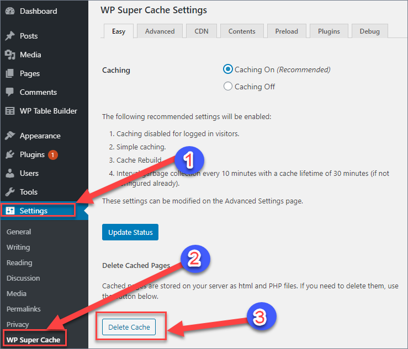Open Permalinks settings submenu link
The image size is (408, 349).
23,309
